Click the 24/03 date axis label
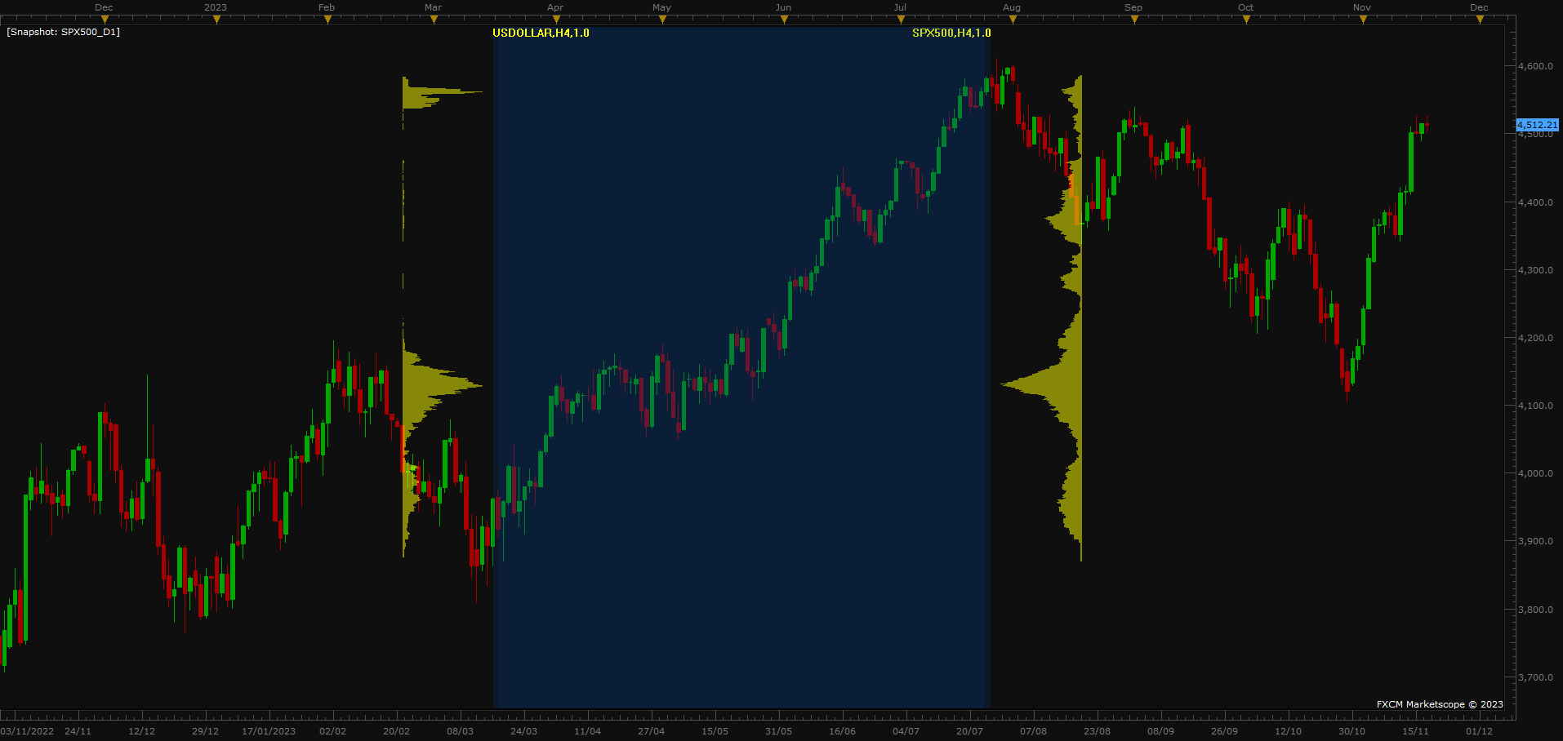1563x741 pixels. pos(524,731)
